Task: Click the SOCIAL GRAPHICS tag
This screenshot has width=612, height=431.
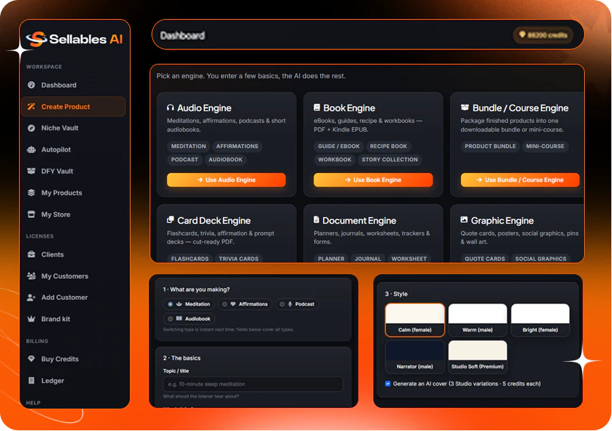Action: point(541,259)
